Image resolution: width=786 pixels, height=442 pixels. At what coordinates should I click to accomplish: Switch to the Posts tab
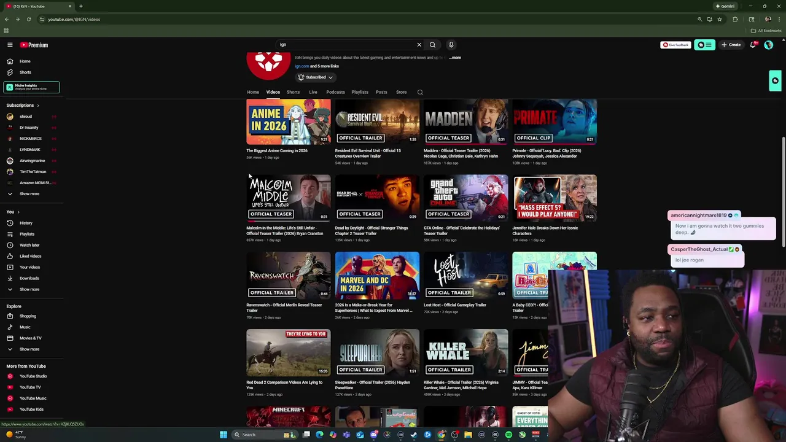pyautogui.click(x=381, y=92)
